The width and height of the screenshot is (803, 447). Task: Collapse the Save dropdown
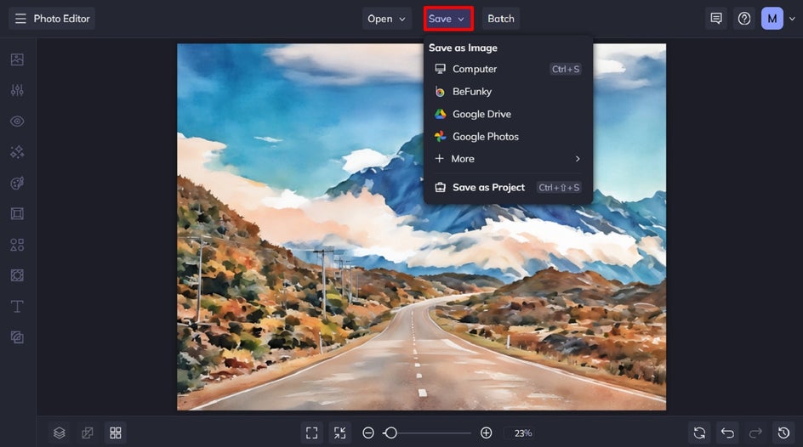point(448,19)
